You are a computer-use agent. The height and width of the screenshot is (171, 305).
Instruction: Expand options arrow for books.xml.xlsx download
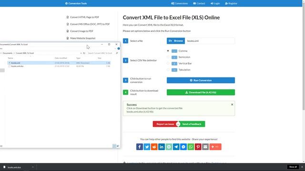[33, 167]
